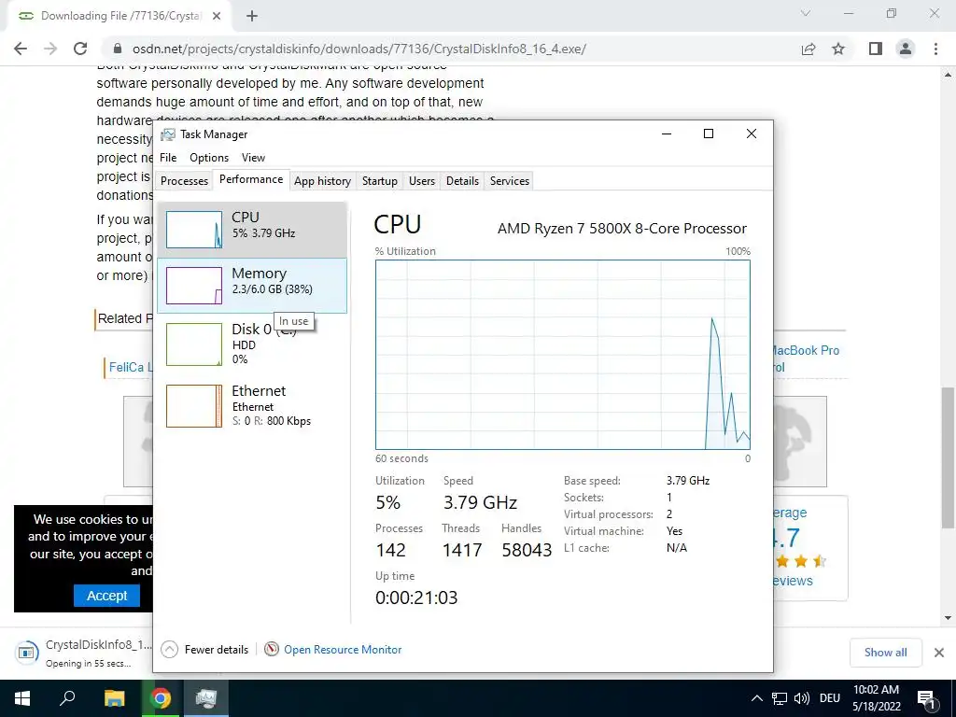Screen dimensions: 956x717
Task: Select the Disk 0 HDD entry
Action: tap(252, 344)
